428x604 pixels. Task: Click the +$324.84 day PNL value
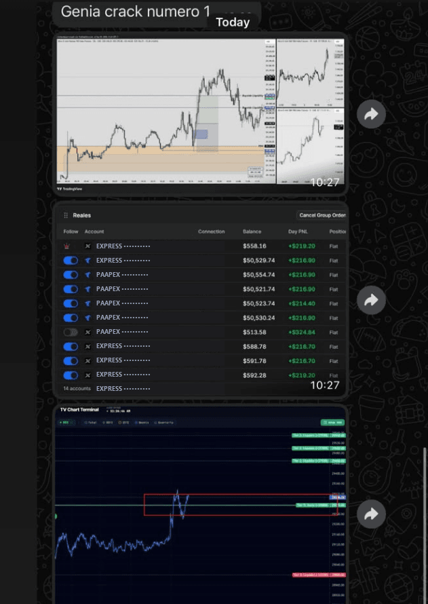tap(302, 332)
